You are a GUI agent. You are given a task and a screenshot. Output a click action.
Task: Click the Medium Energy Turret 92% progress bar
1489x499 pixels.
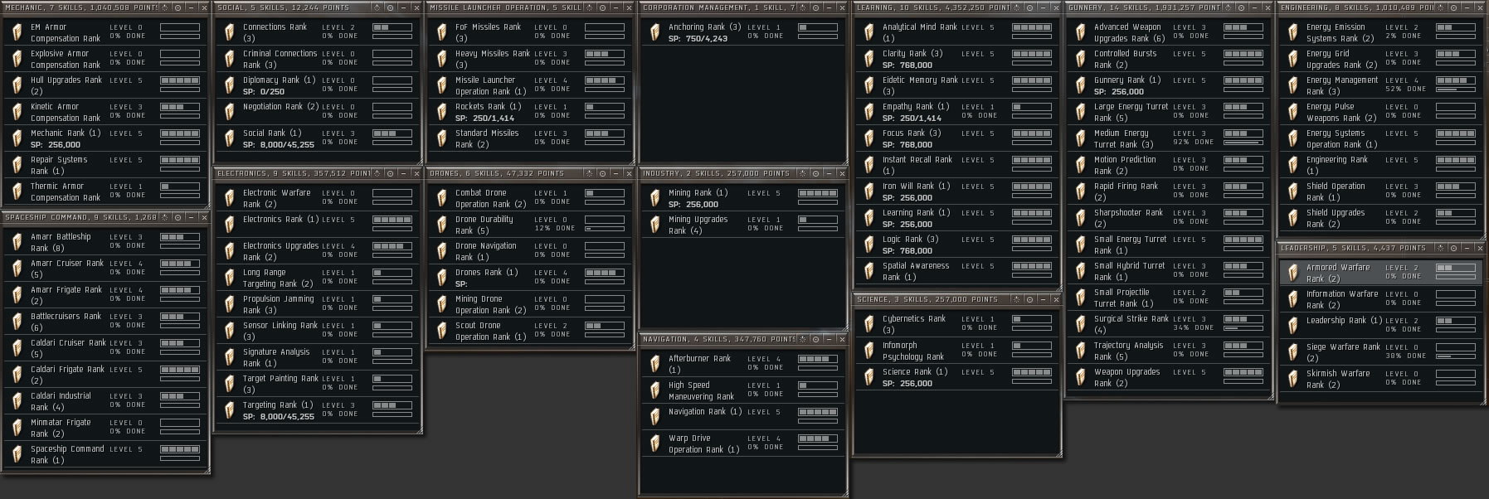tap(1243, 142)
